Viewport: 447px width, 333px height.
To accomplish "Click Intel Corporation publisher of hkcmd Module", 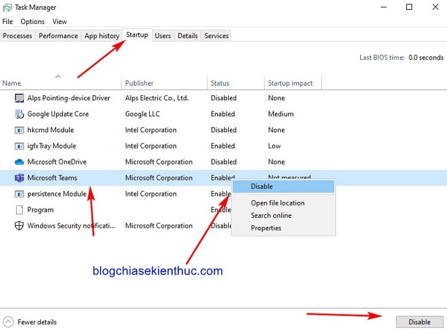I will point(151,130).
